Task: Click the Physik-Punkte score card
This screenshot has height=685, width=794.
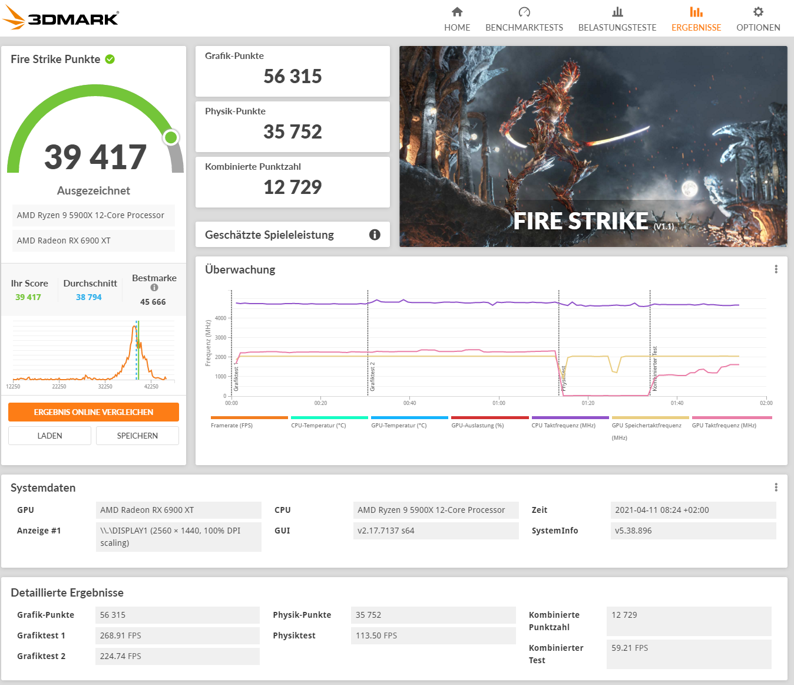Action: [293, 127]
